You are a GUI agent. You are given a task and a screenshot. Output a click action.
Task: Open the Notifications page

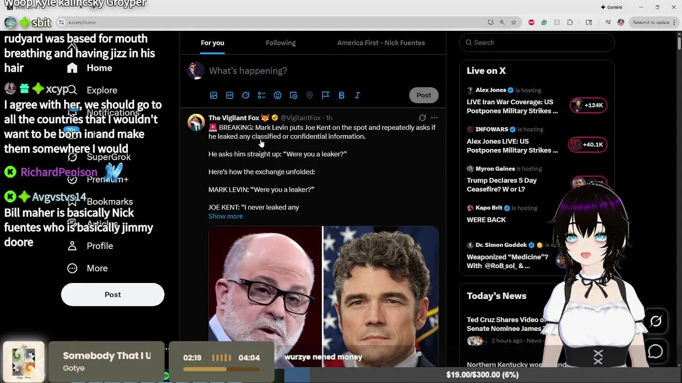point(103,113)
